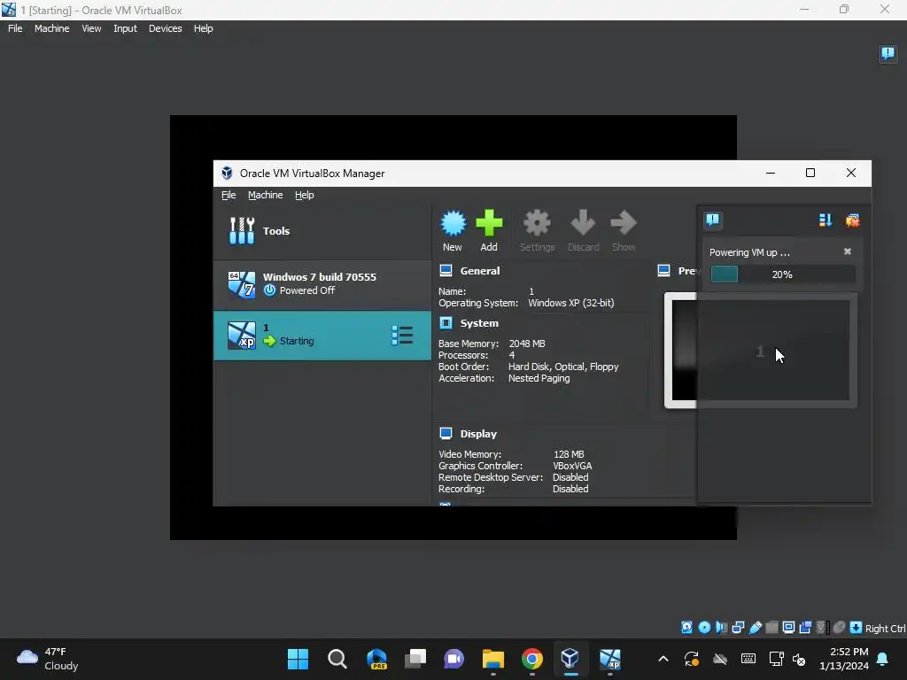Toggle the notification icon in VM window corner
Viewport: 907px width, 680px height.
coord(888,54)
